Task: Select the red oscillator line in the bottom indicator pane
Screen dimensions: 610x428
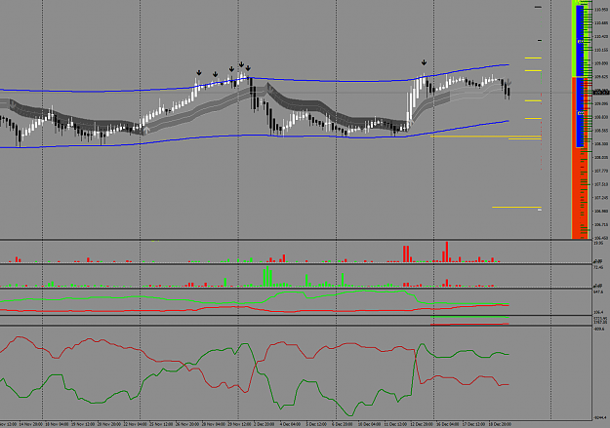Action: (255, 364)
